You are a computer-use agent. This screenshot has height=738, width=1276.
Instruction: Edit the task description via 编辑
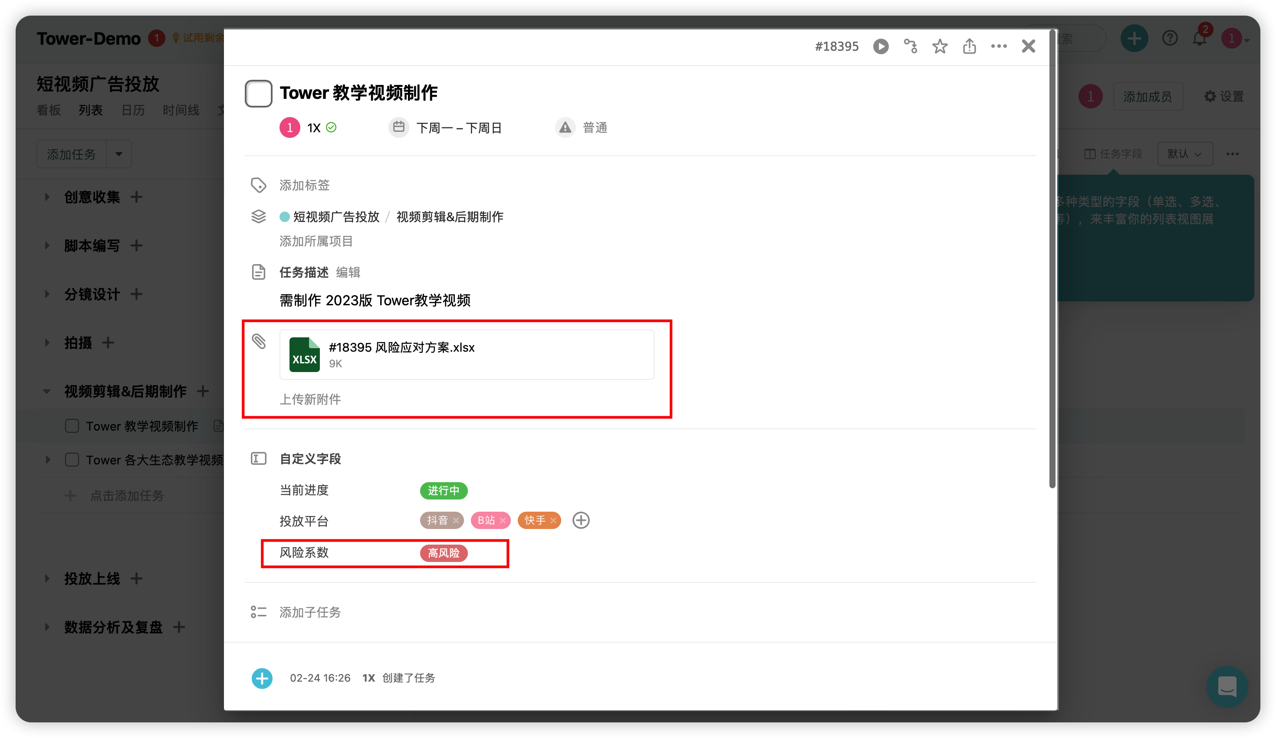[348, 273]
